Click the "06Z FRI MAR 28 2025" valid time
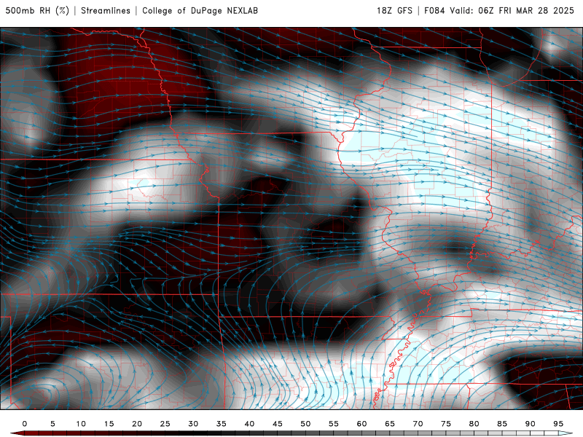 point(526,11)
